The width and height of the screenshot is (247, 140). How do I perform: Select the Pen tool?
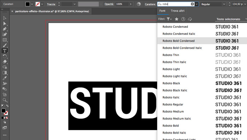[x=5, y=29]
